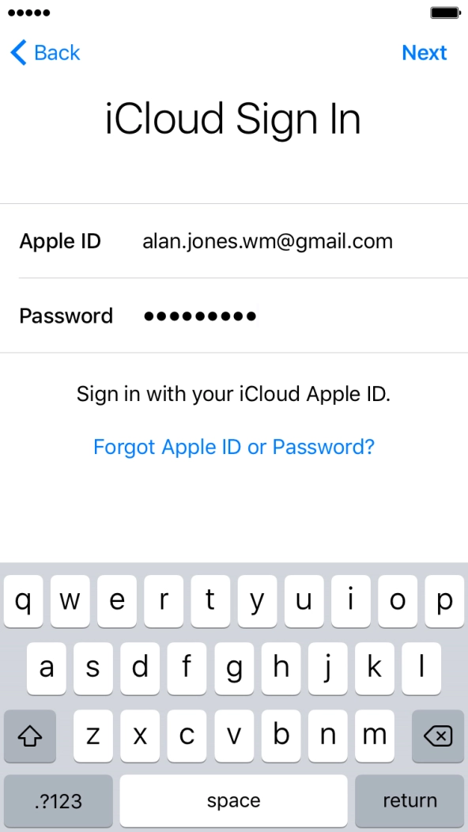Tap the z key on keyboard
This screenshot has height=832, width=468.
click(92, 736)
